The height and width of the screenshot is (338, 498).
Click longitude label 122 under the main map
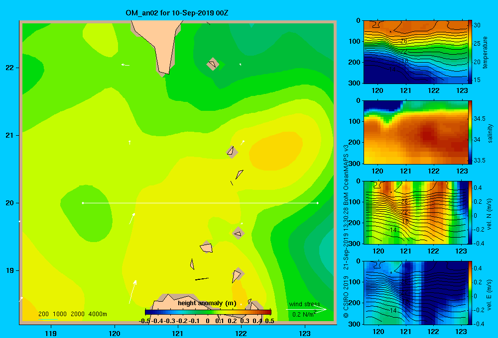click(241, 333)
